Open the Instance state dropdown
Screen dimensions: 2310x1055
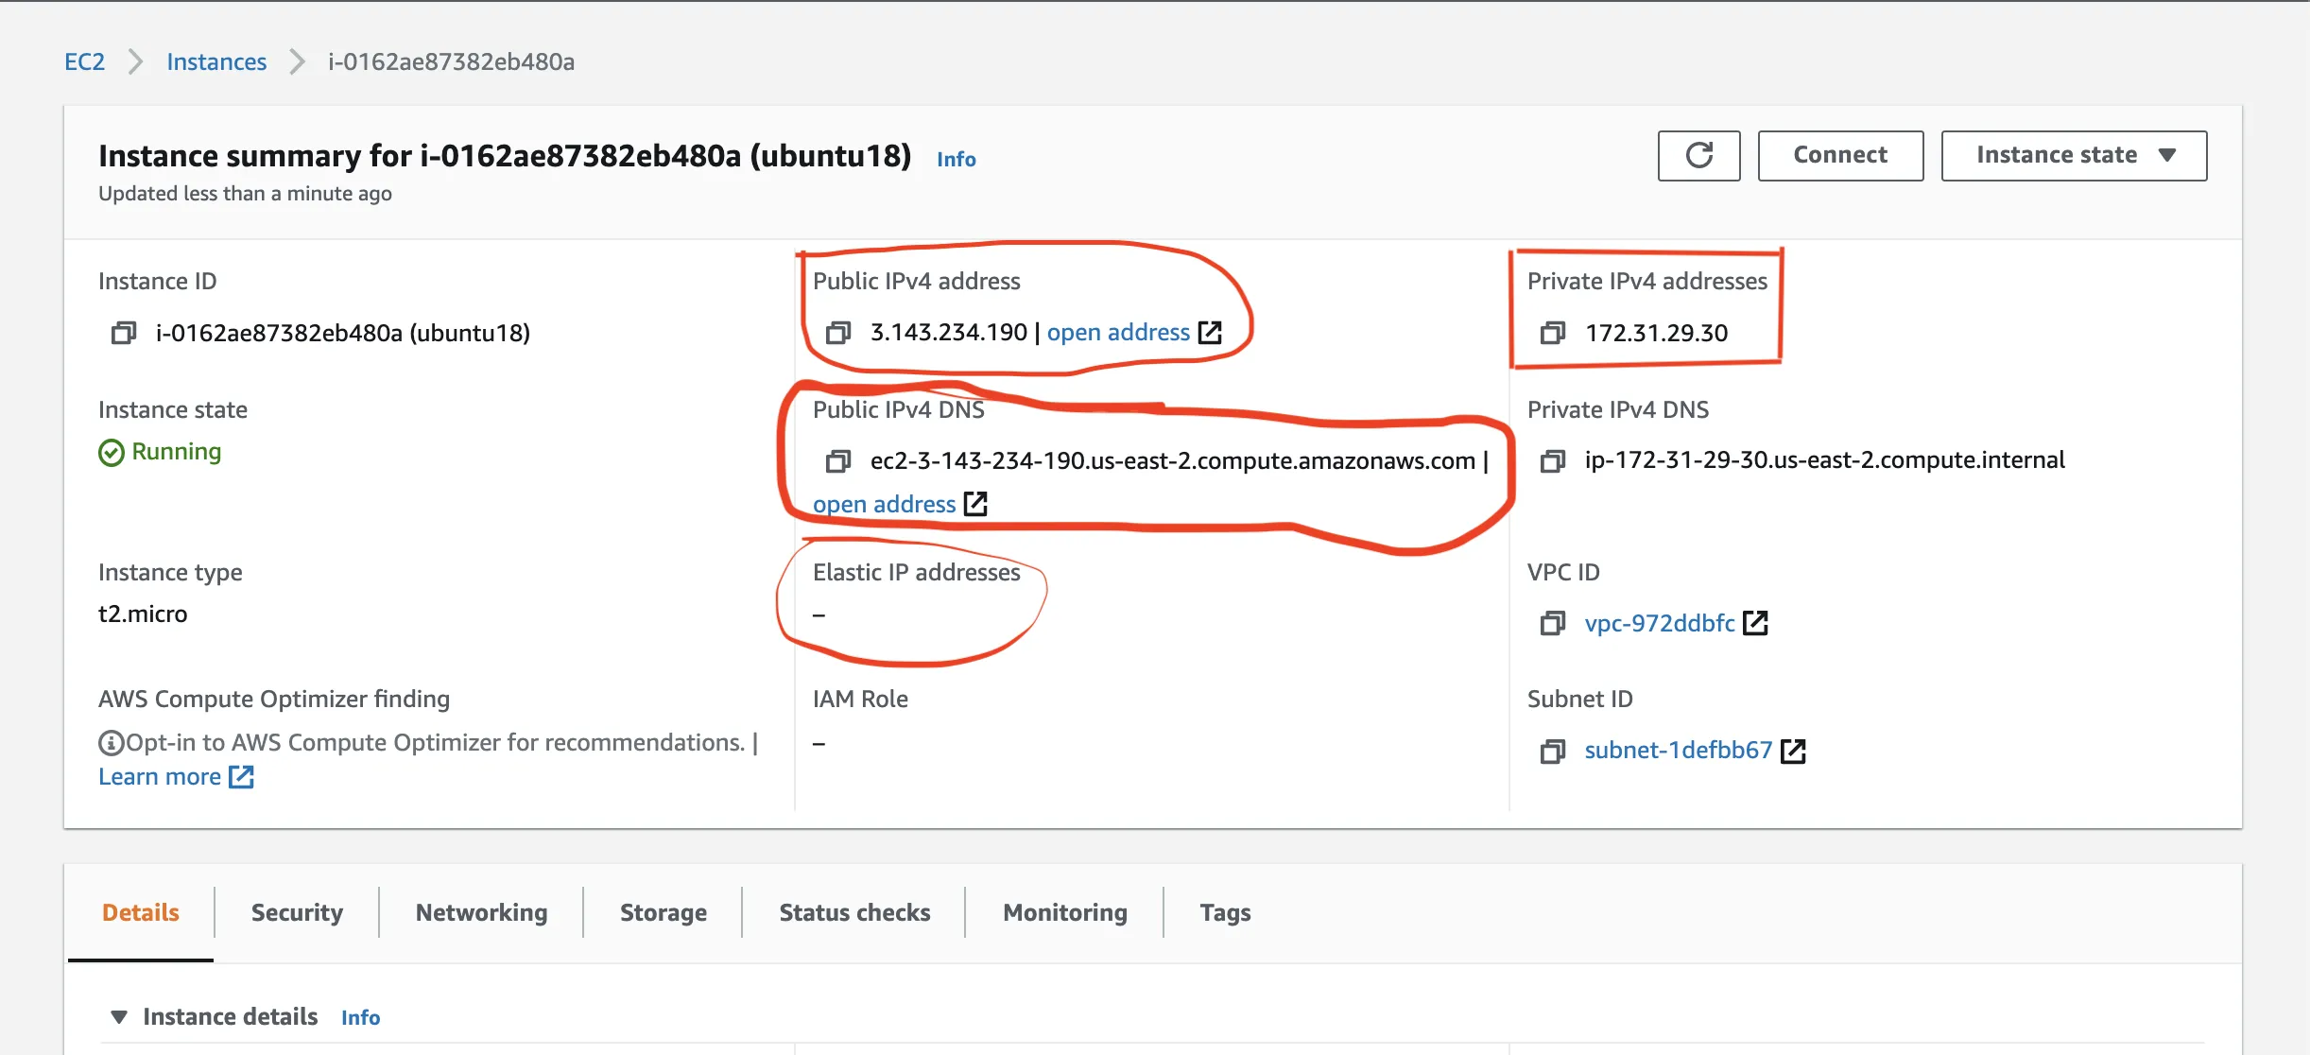pos(2074,155)
